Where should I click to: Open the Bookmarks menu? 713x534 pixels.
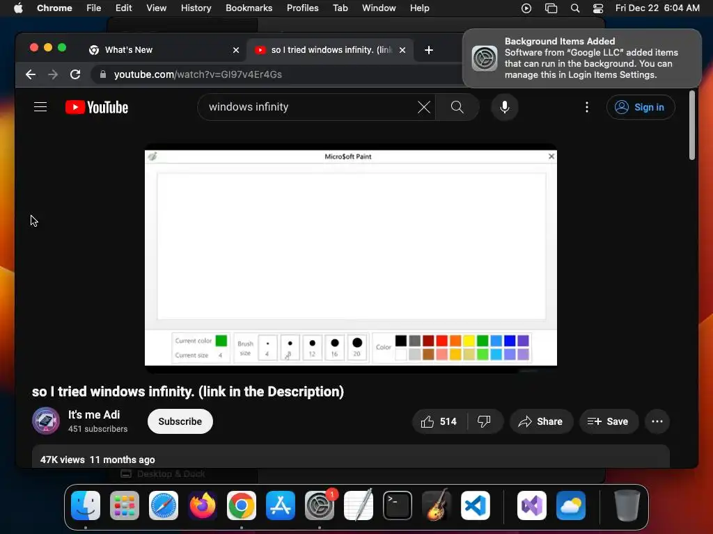click(249, 8)
